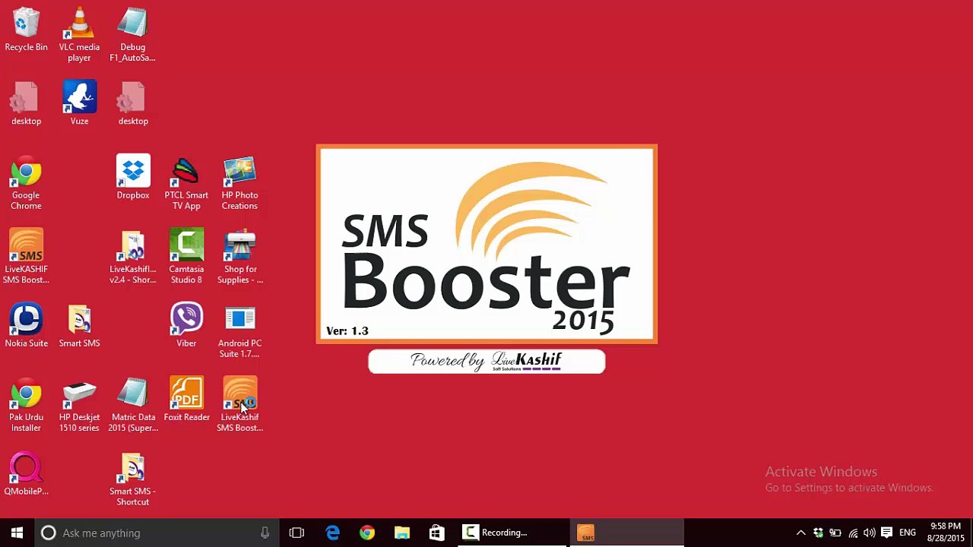Open HP Deskjet 1510 series shortcut
973x547 pixels.
click(x=79, y=405)
